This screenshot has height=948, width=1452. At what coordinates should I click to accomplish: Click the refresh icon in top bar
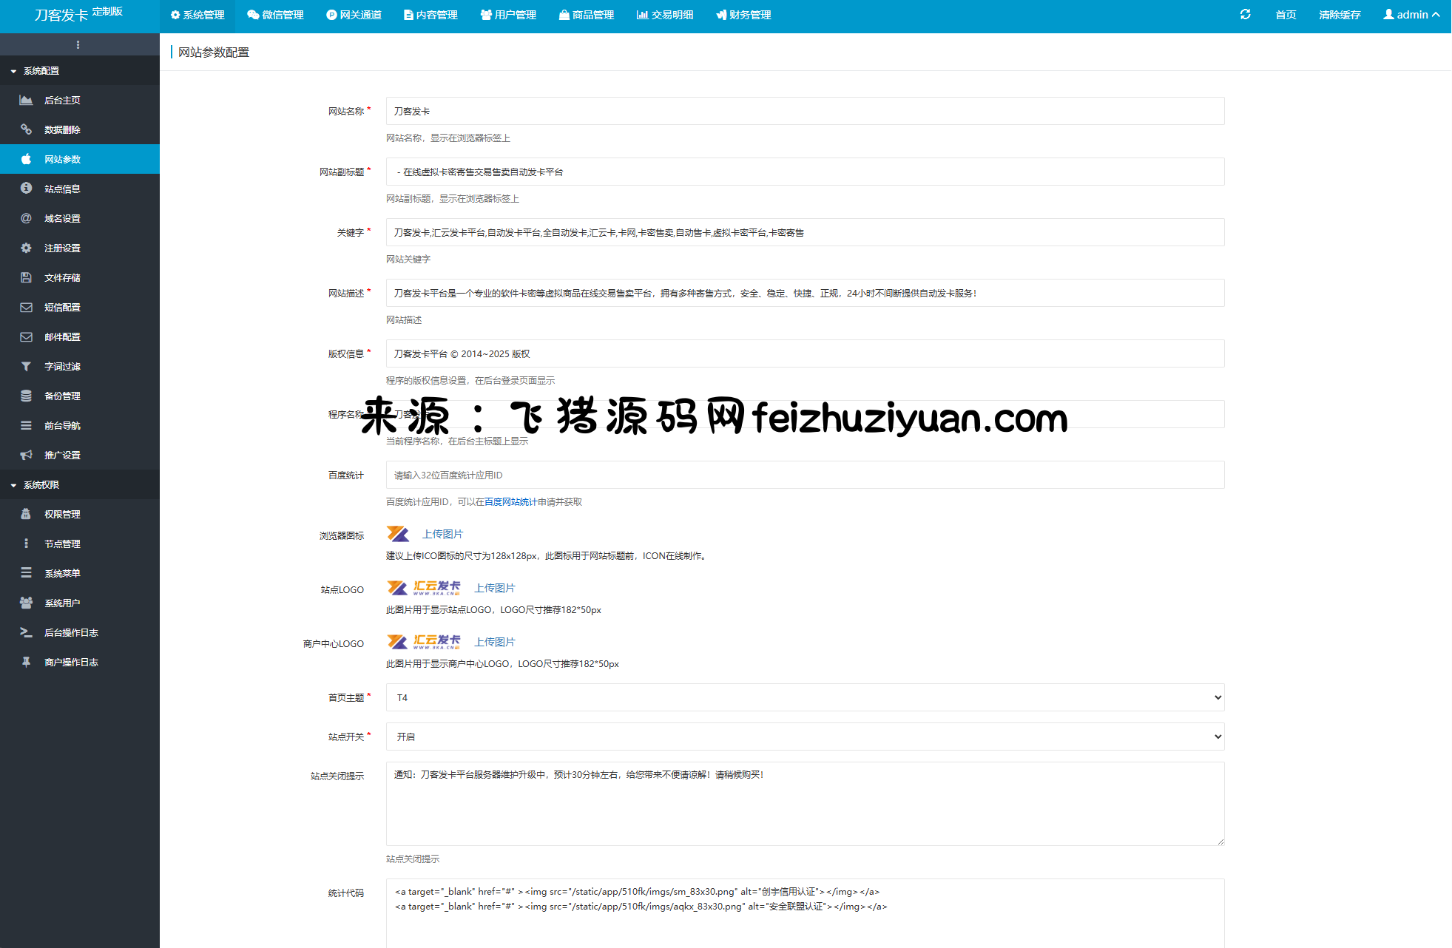click(x=1245, y=15)
